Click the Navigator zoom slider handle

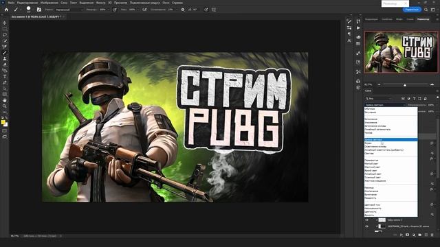click(x=405, y=85)
